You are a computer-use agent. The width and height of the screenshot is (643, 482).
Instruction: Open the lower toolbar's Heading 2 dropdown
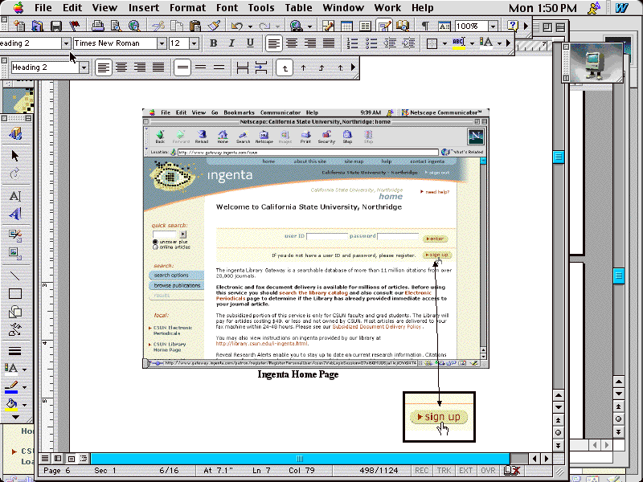pos(84,67)
